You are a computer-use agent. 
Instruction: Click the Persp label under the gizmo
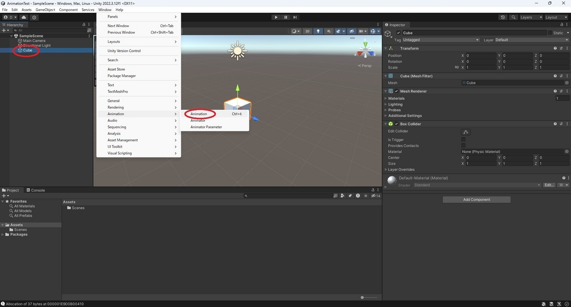pos(365,66)
